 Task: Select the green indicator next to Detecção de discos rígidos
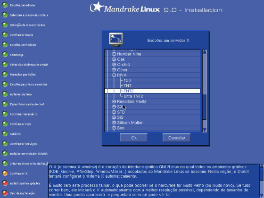[x=5, y=25]
